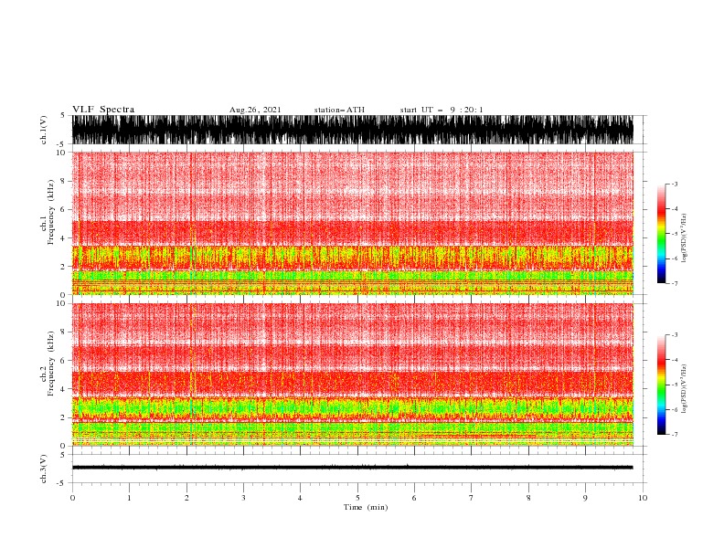Click the time axis tick label "0"
This screenshot has width=724, height=559.
pyautogui.click(x=72, y=498)
